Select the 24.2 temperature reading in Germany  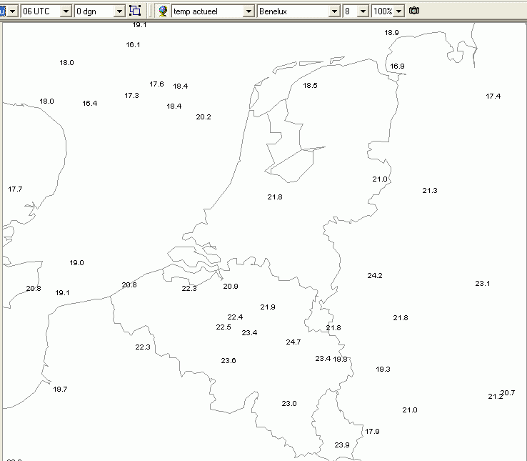[375, 276]
